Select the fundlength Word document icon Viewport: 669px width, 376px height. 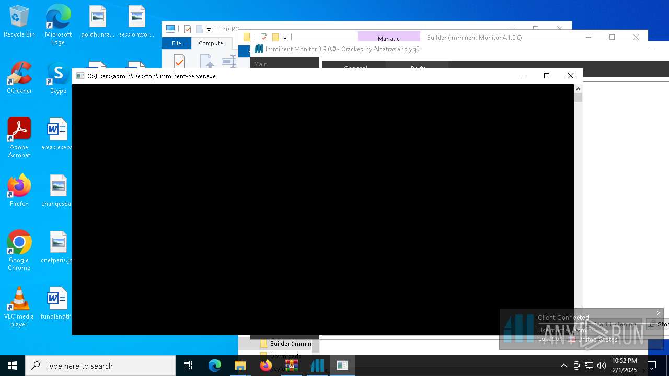coord(57,303)
